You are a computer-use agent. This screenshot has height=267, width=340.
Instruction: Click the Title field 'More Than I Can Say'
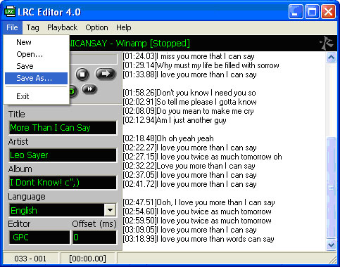click(63, 128)
